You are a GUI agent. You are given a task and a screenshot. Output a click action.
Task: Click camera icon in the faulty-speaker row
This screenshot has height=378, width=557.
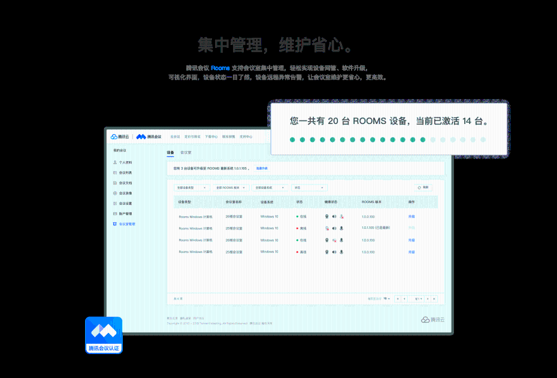click(x=327, y=240)
